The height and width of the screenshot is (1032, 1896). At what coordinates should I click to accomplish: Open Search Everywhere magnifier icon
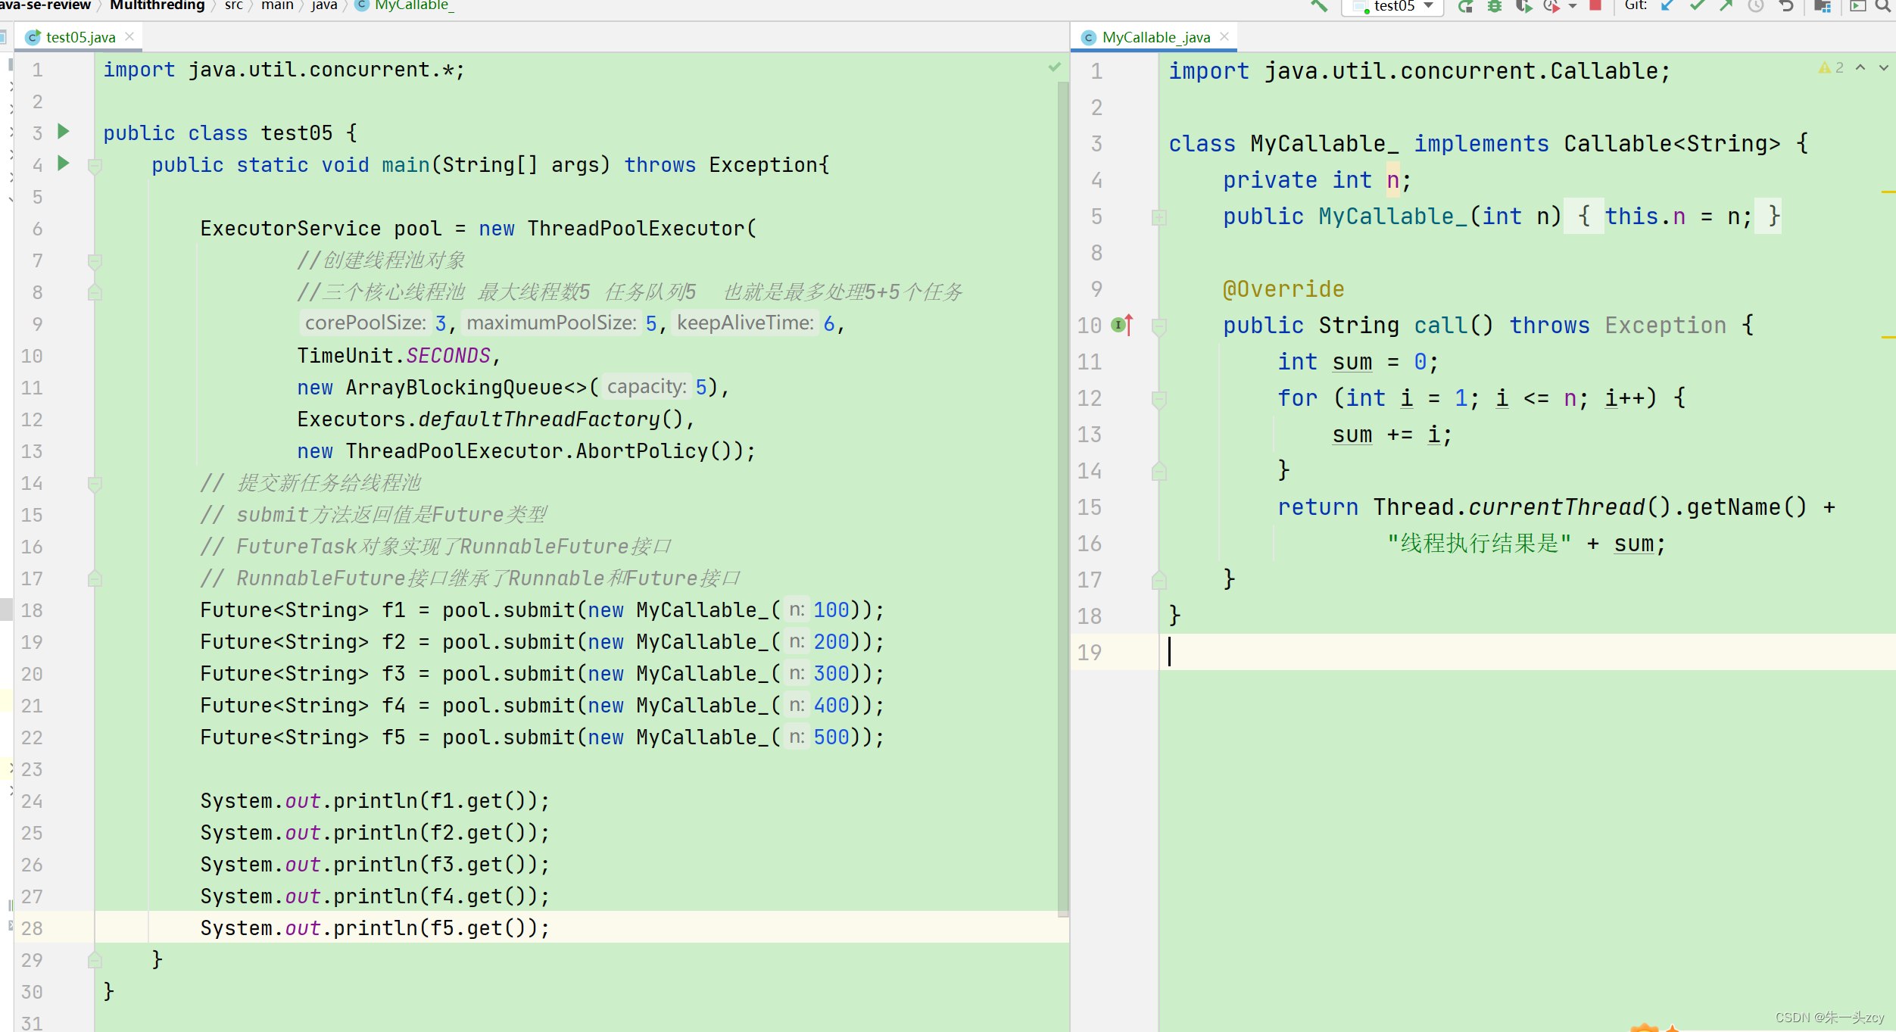1884,6
